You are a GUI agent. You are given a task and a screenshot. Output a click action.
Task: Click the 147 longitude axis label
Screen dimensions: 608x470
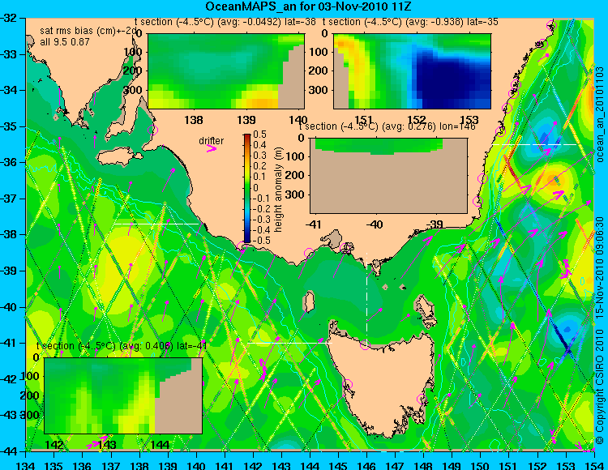click(x=395, y=465)
